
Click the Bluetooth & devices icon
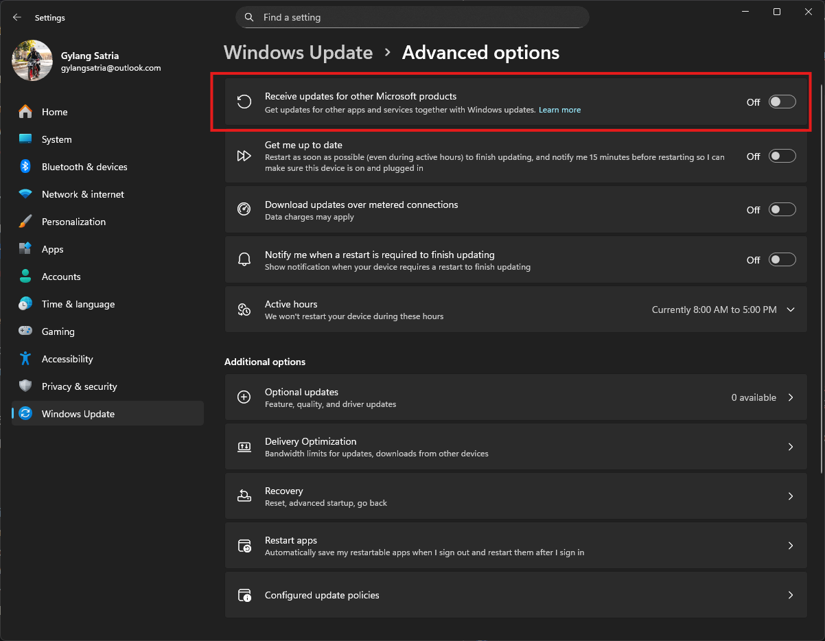[25, 167]
